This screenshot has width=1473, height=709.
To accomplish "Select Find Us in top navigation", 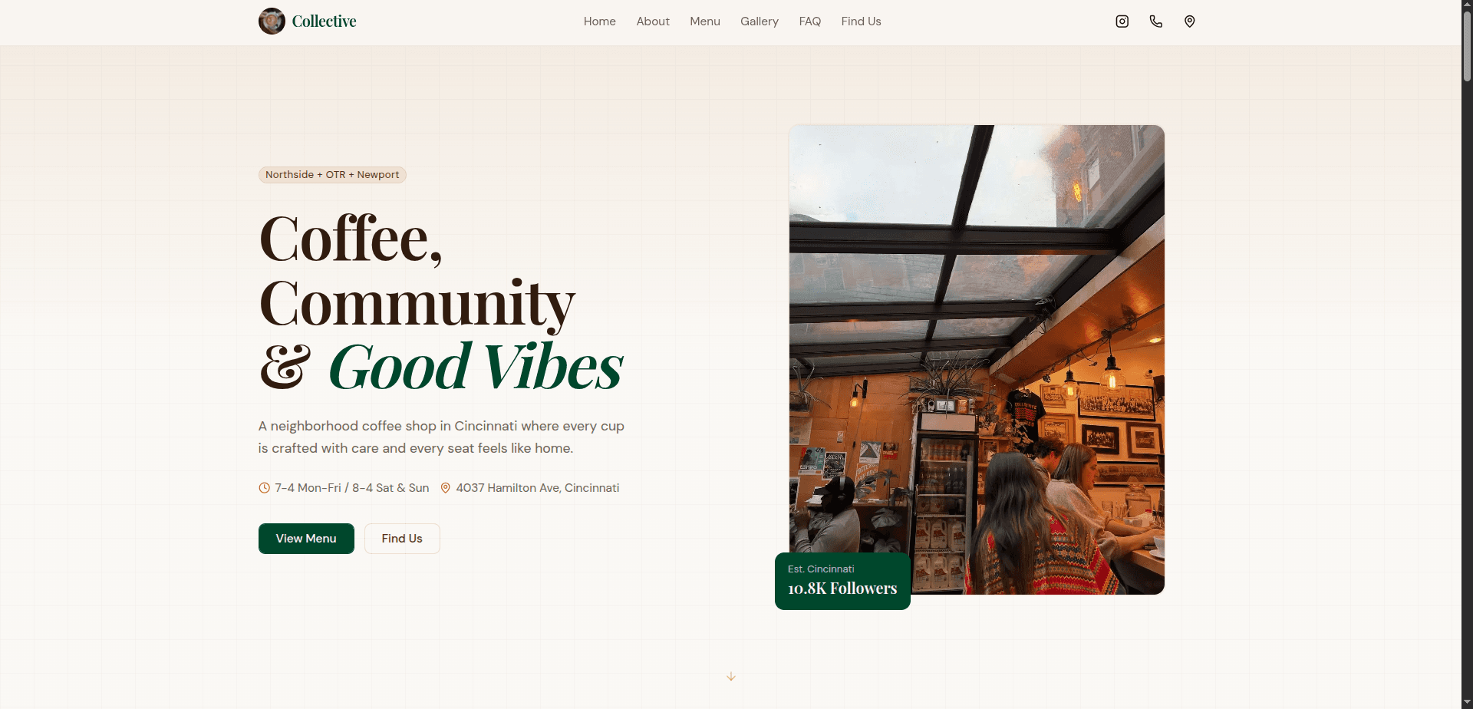I will click(x=861, y=21).
